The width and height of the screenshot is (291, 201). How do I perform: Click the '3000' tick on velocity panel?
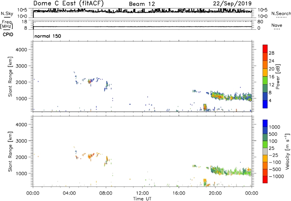click(x=21, y=141)
